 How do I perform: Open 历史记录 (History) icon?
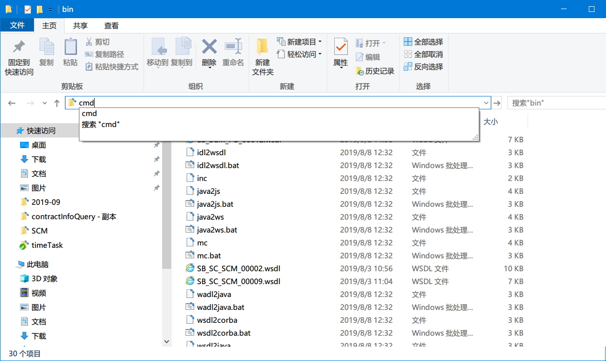tap(375, 71)
